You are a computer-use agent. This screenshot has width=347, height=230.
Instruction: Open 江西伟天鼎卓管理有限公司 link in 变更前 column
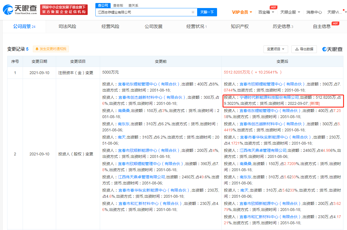142,177
